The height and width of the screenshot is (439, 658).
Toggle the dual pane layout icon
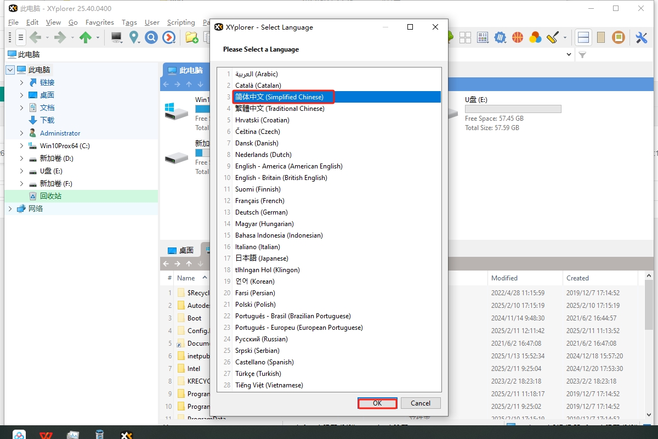[x=583, y=37]
